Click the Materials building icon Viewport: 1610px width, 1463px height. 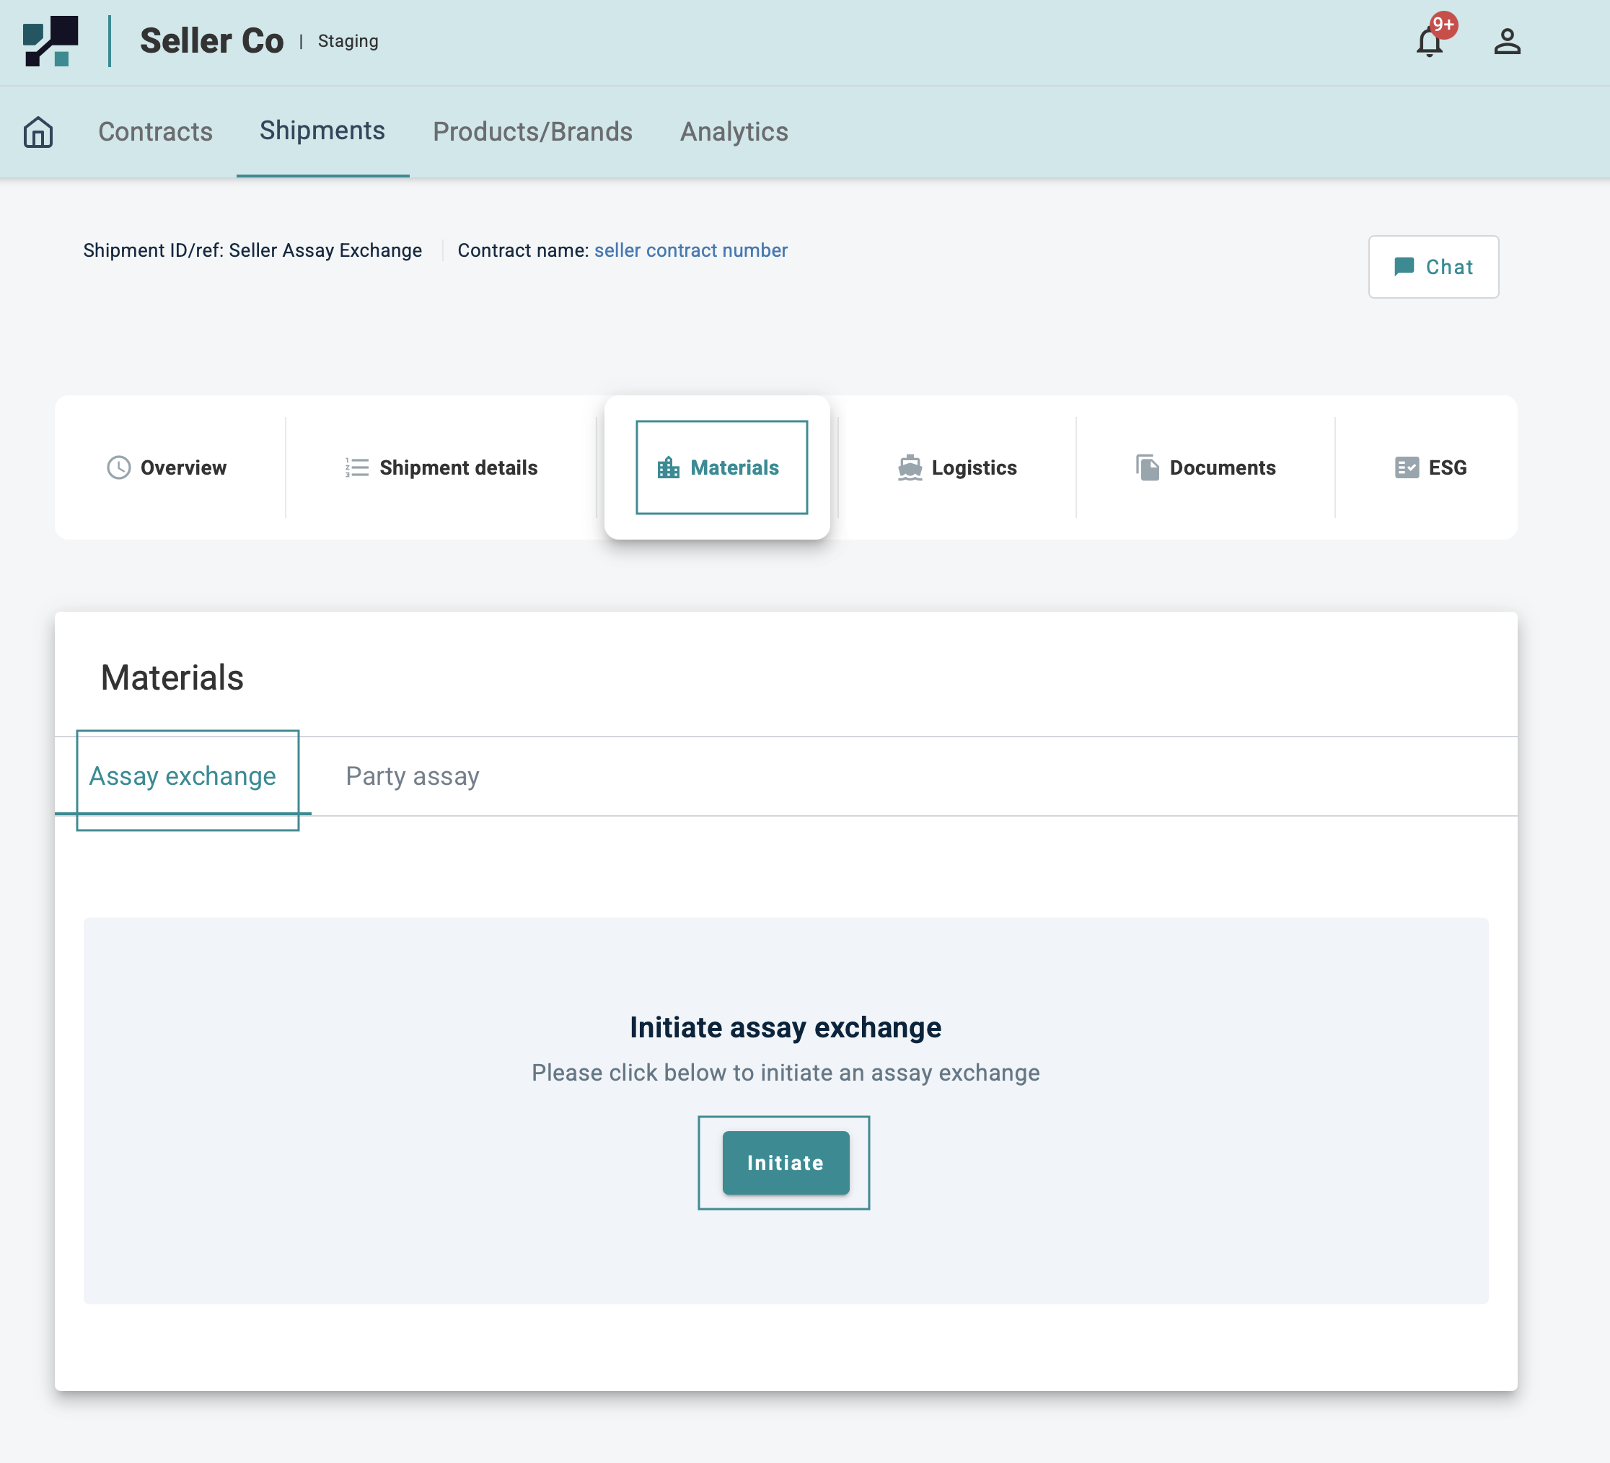pos(668,467)
